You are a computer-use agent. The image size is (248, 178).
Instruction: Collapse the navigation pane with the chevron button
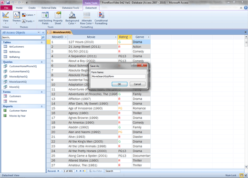coord(43,32)
